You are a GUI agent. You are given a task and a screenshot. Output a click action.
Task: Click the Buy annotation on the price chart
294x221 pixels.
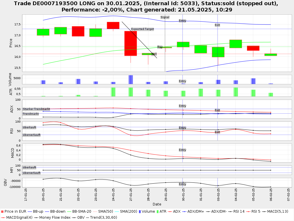(x=160, y=47)
